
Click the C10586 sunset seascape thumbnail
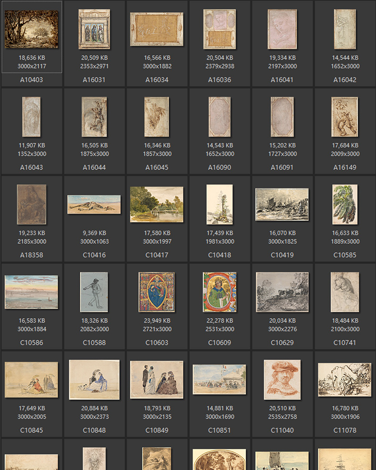click(31, 292)
